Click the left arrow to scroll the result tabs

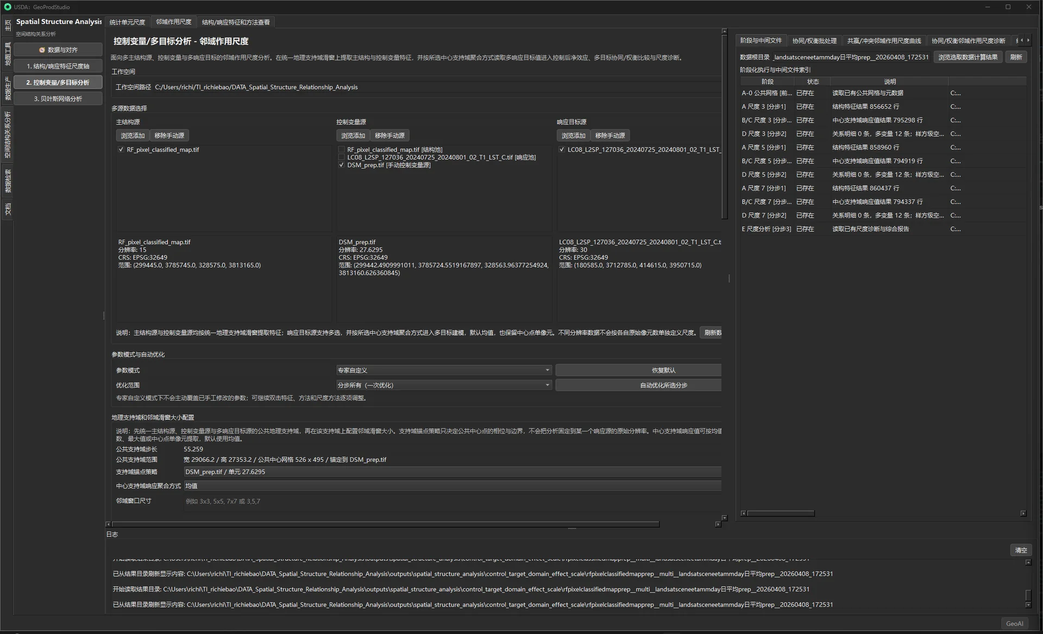(x=1022, y=40)
